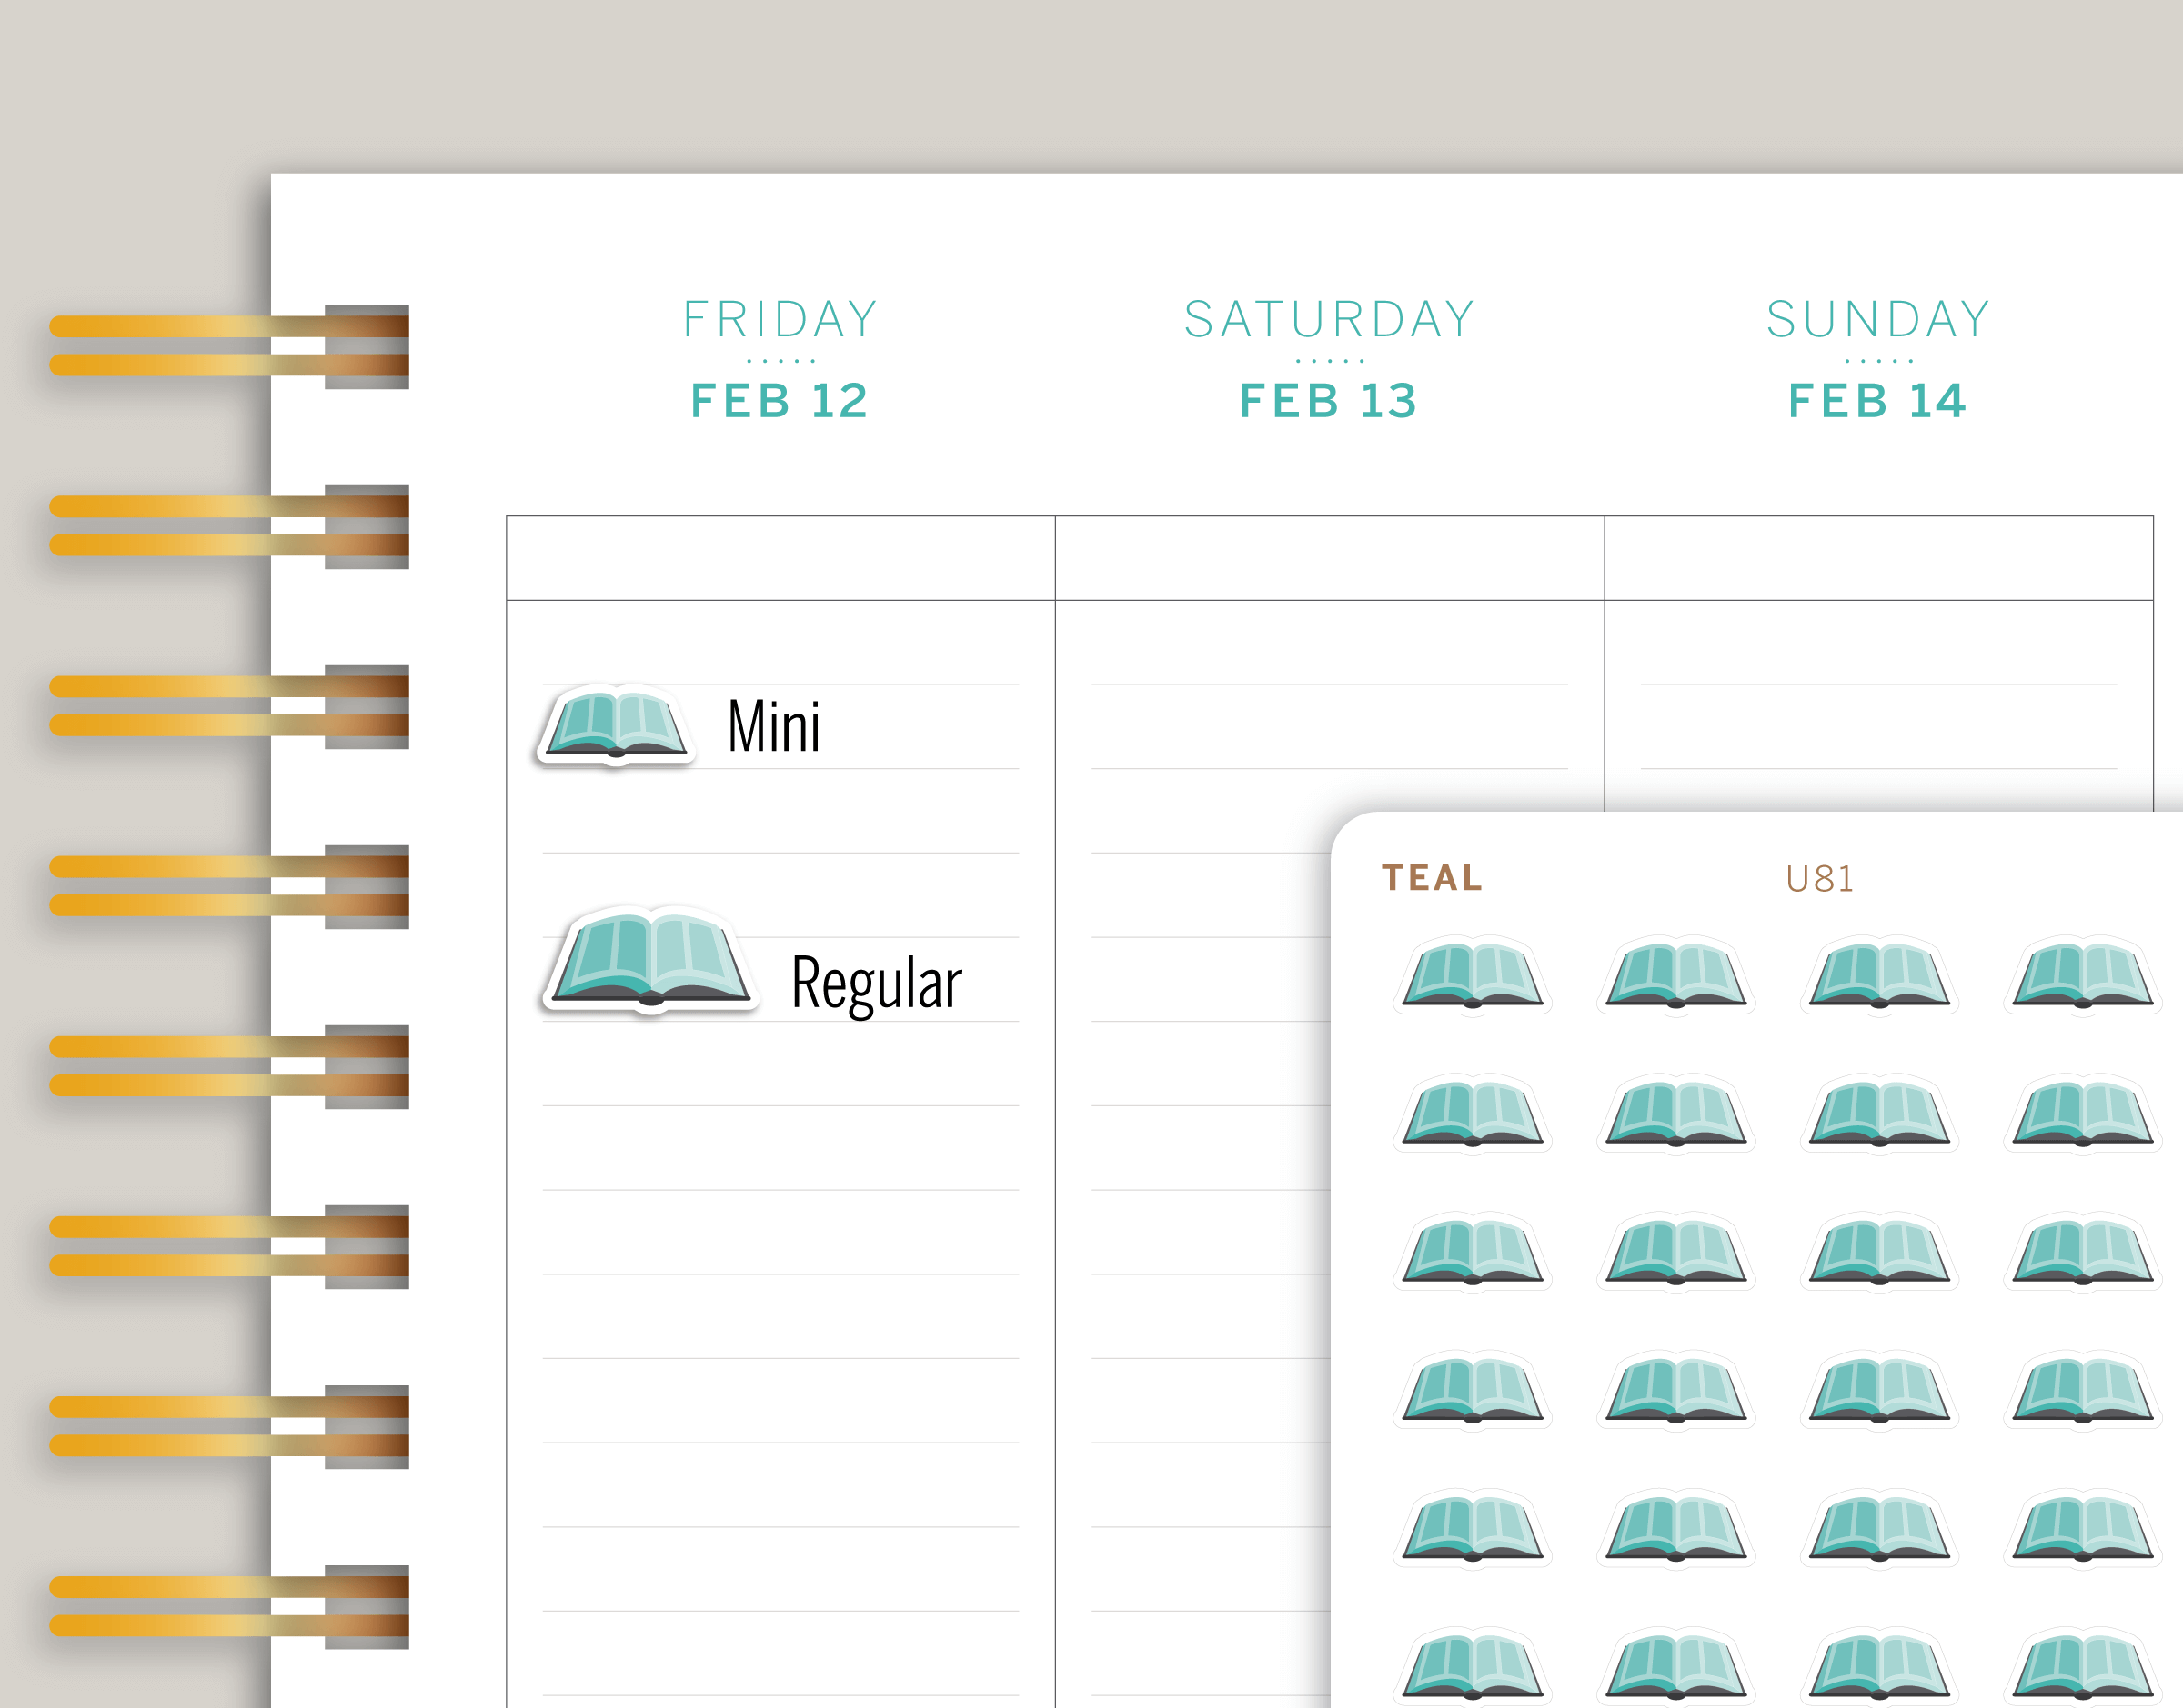Viewport: 2183px width, 1708px height.
Task: Click the Mini book sticker icon
Action: click(615, 724)
